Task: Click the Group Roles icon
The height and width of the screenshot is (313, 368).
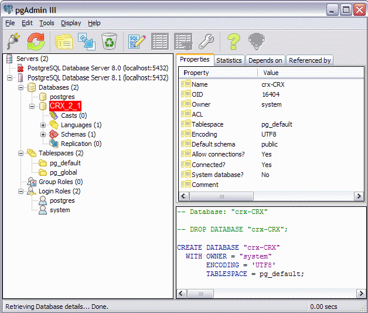Action: (x=32, y=182)
